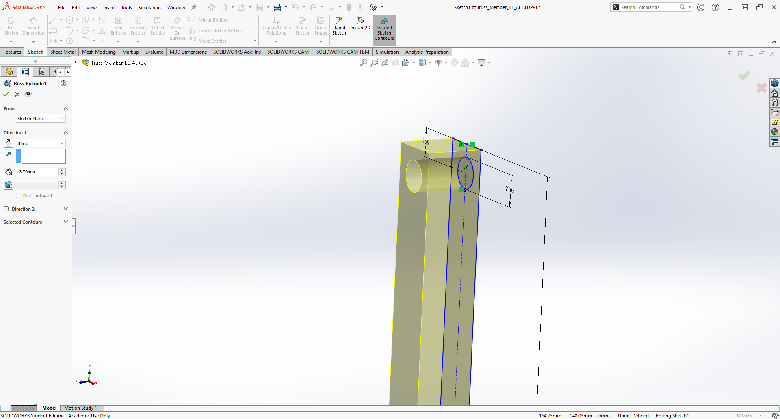The height and width of the screenshot is (419, 780).
Task: Increase depth with spinner up arrow
Action: 62,170
